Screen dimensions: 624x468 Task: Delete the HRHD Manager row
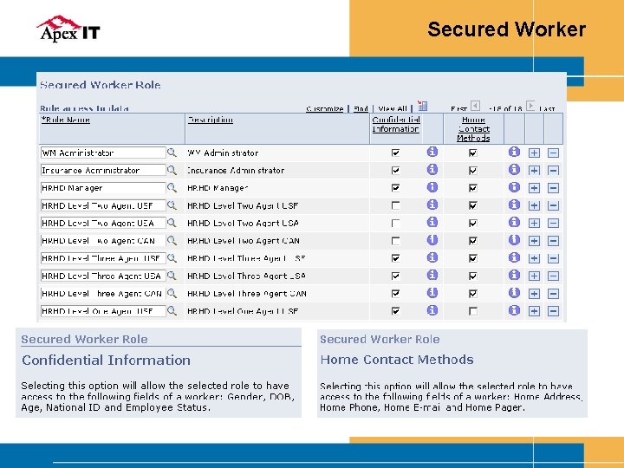pos(553,188)
